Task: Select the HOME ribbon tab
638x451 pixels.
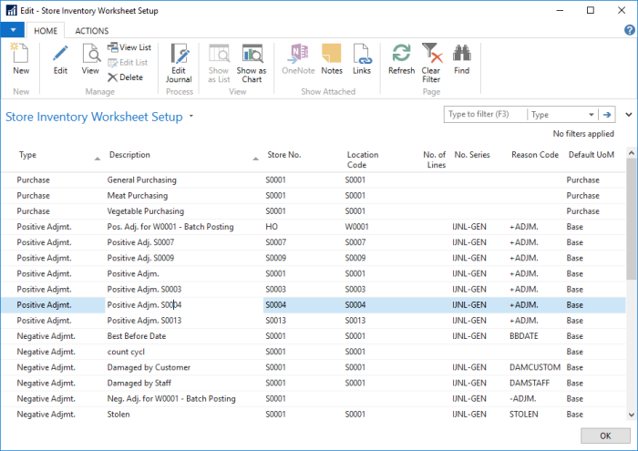Action: (x=44, y=31)
